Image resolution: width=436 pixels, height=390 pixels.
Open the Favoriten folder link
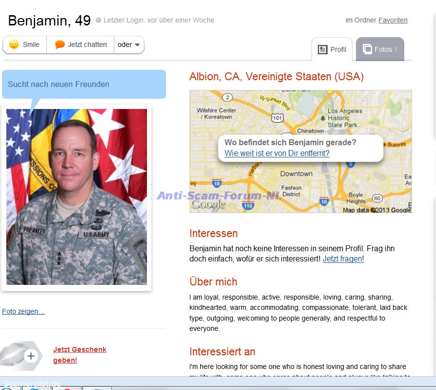click(393, 20)
